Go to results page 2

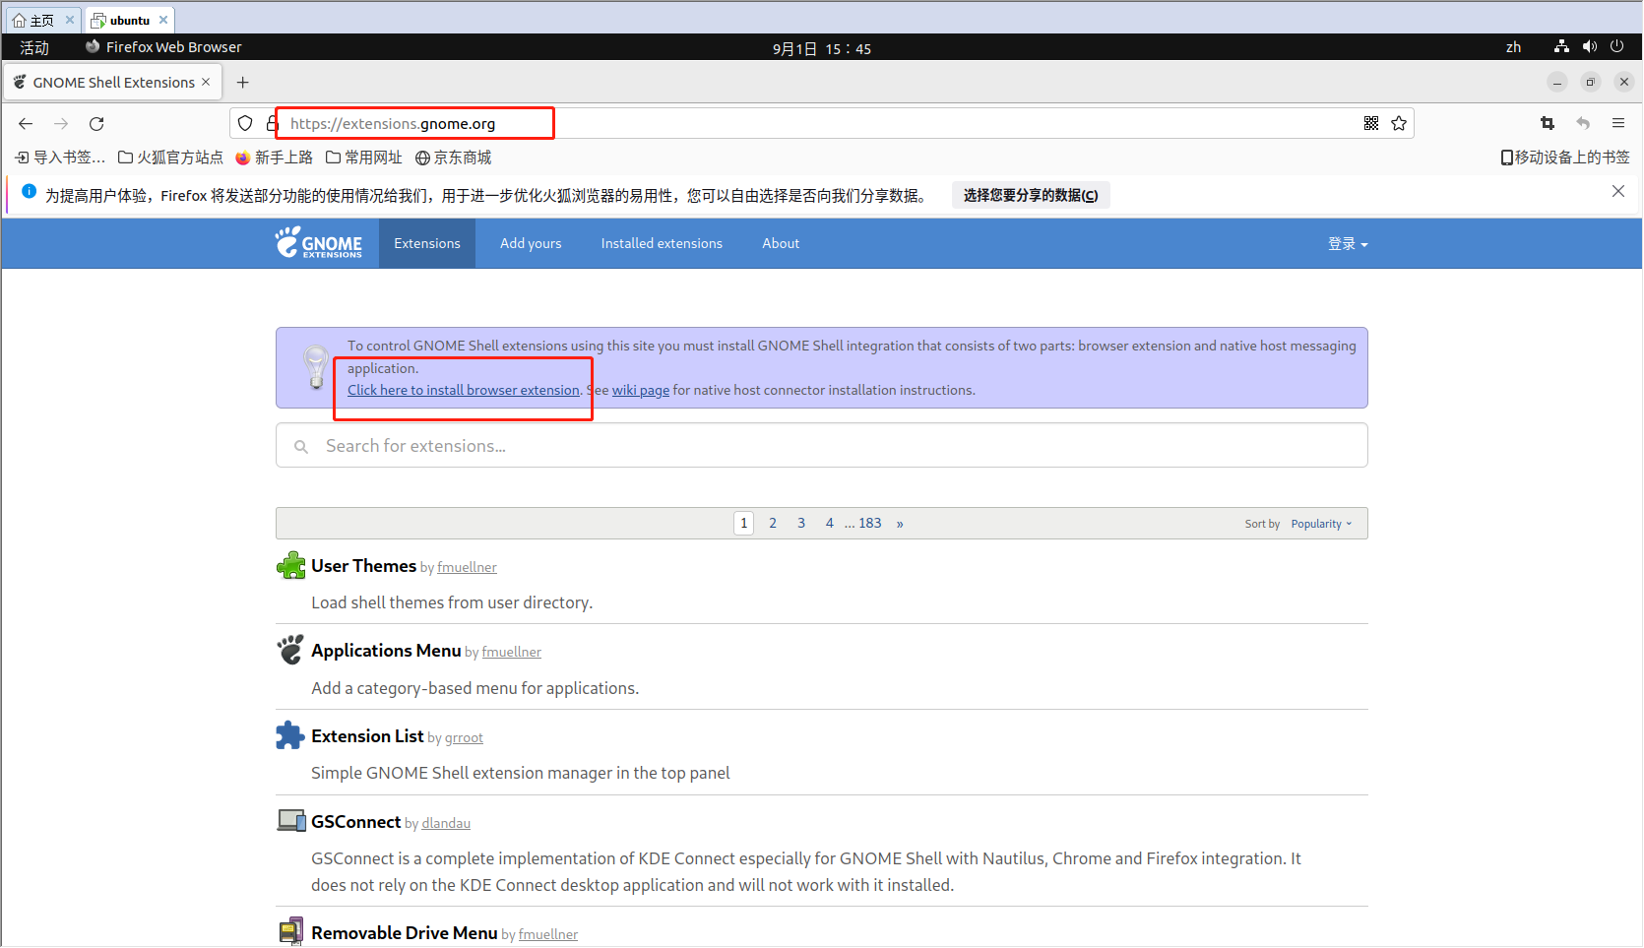773,523
